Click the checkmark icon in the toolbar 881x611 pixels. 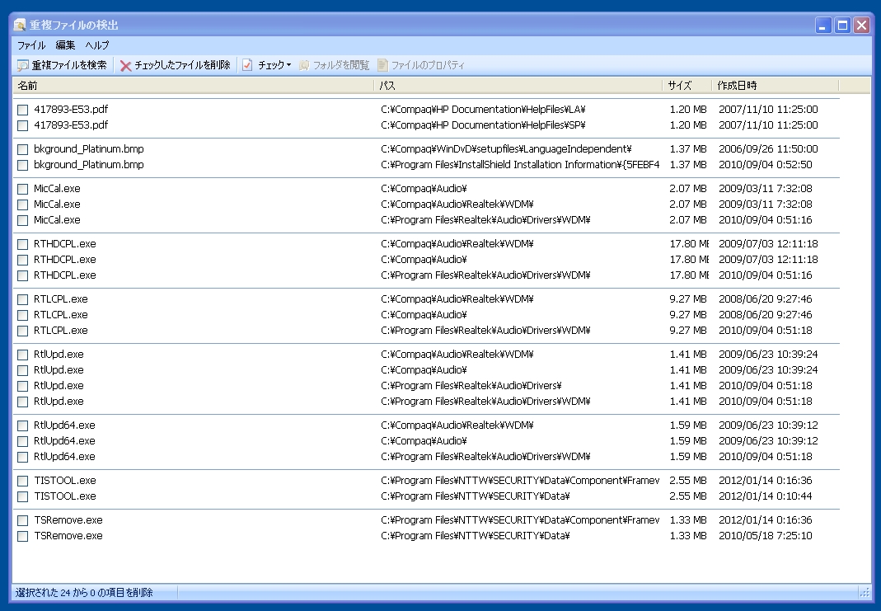point(247,65)
